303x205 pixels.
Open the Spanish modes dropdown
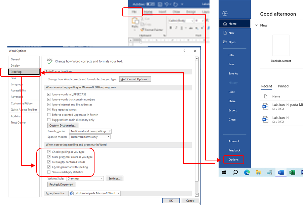click(x=90, y=137)
